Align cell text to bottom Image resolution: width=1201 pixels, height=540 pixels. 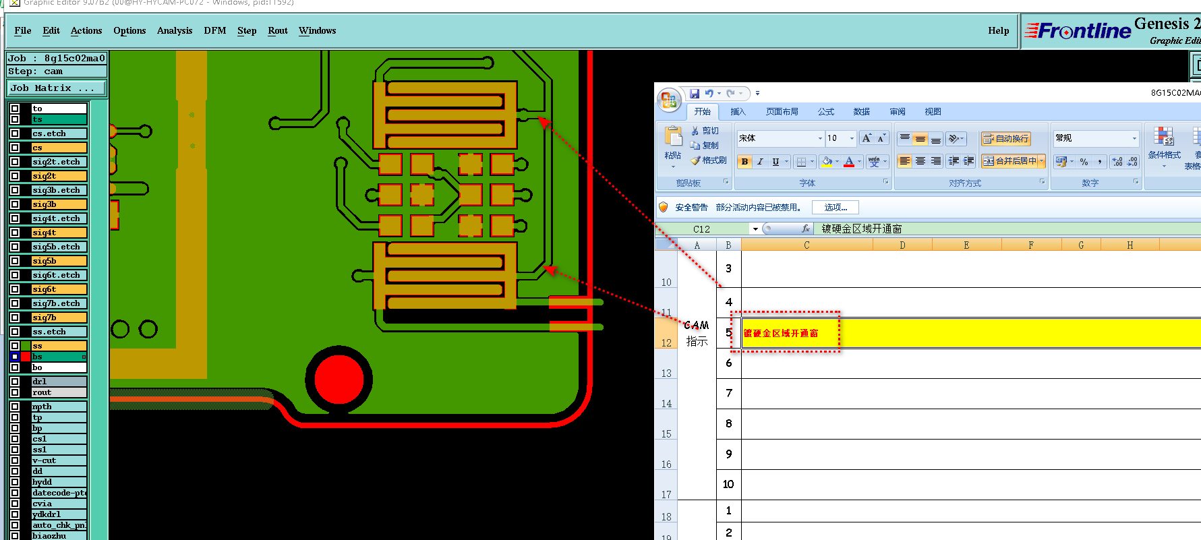[x=936, y=139]
